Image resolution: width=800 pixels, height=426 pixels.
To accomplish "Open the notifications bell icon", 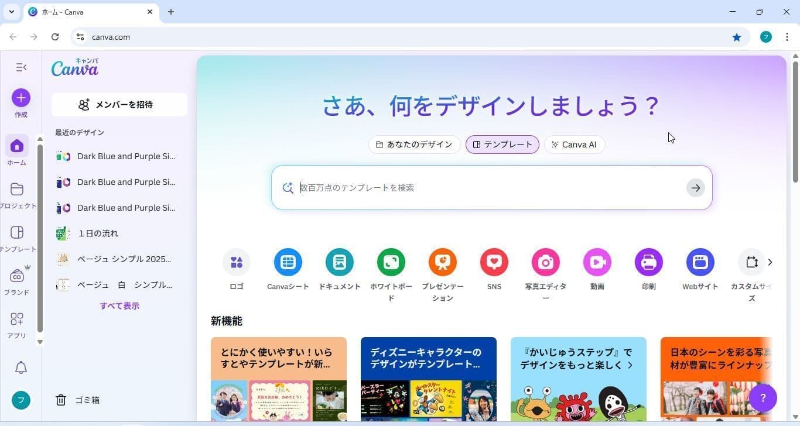I will tap(20, 367).
